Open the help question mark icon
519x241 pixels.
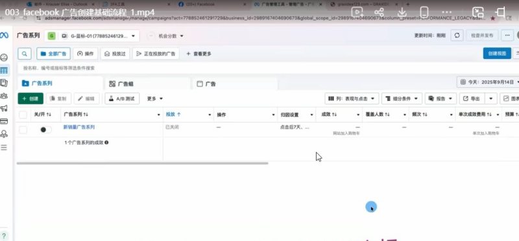(4, 236)
